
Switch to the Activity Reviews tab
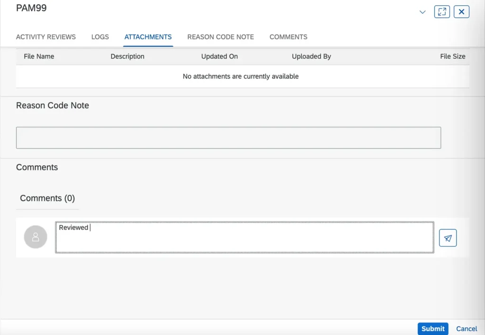(46, 37)
